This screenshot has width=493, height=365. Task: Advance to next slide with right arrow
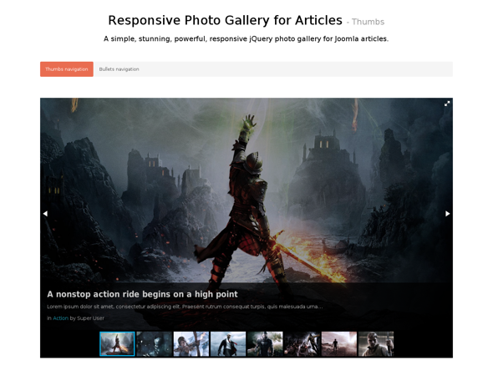coord(447,214)
